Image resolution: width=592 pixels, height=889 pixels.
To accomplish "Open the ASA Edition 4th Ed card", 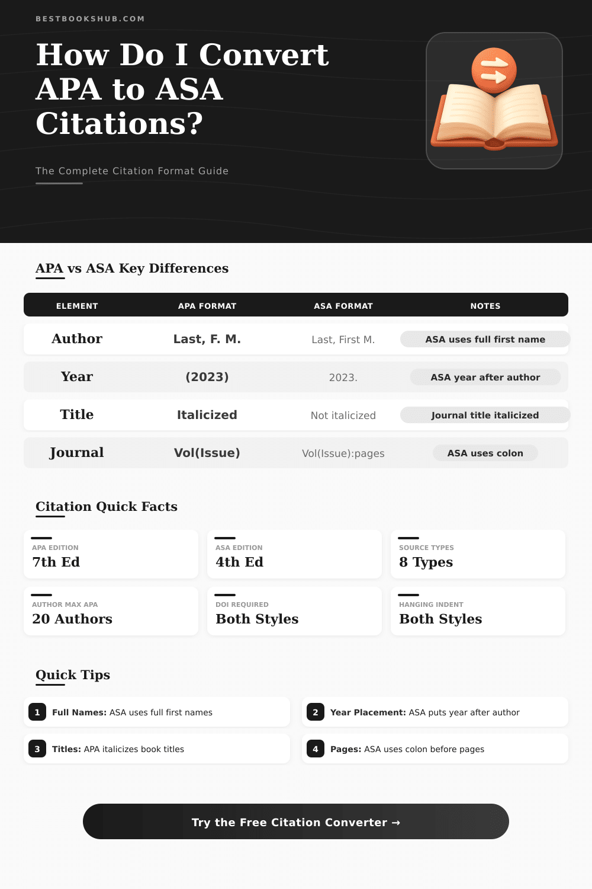I will pos(294,555).
